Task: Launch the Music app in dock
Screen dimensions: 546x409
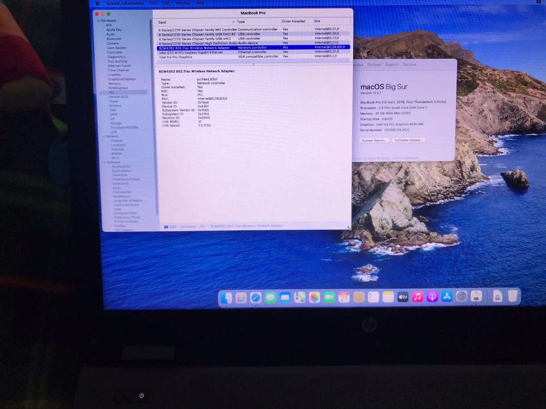Action: [x=417, y=297]
